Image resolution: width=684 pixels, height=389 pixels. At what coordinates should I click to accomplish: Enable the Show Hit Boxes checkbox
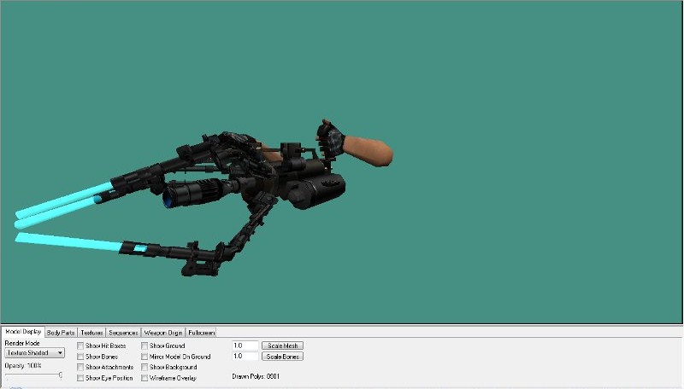81,345
